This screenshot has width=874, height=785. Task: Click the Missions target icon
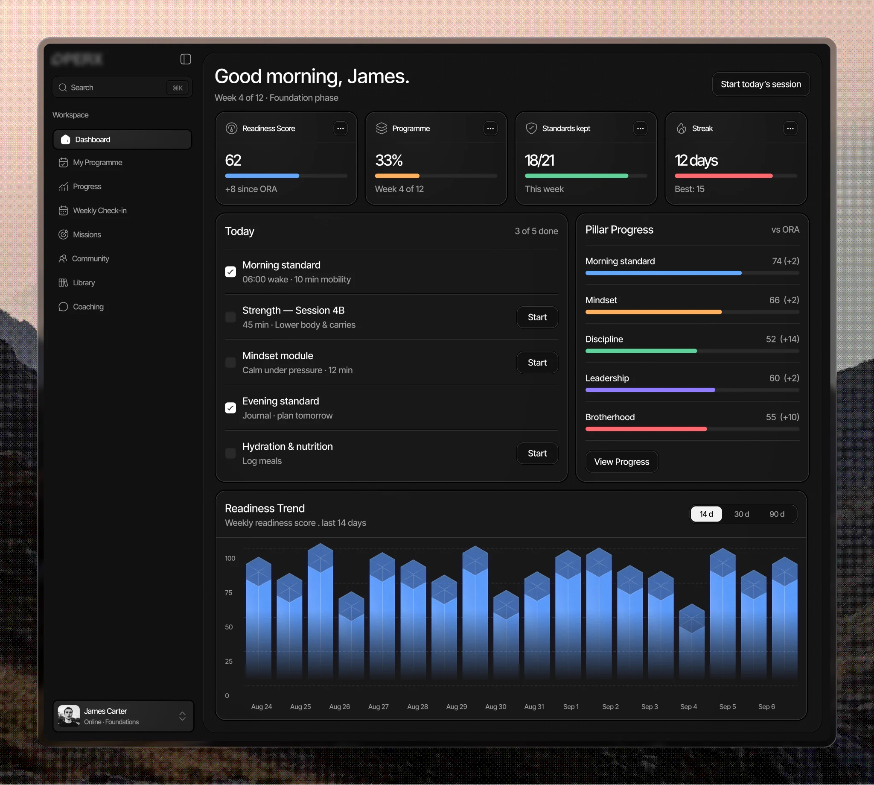coord(63,234)
